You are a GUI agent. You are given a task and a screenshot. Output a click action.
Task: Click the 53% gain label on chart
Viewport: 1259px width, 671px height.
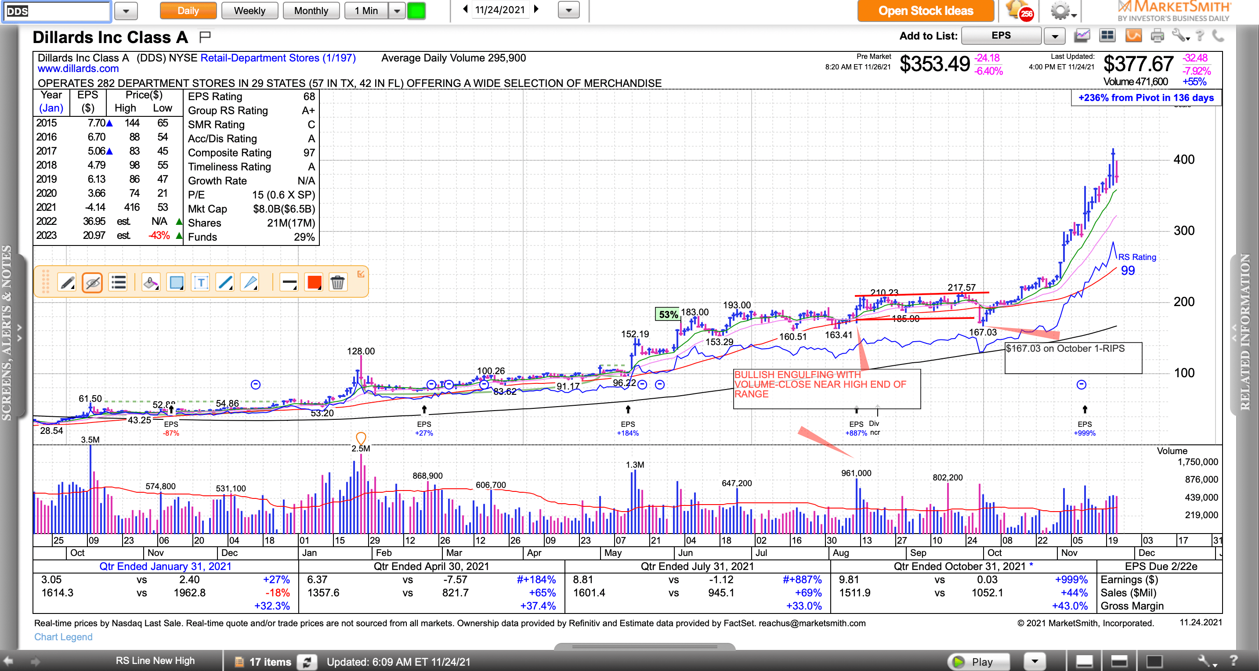(x=668, y=314)
